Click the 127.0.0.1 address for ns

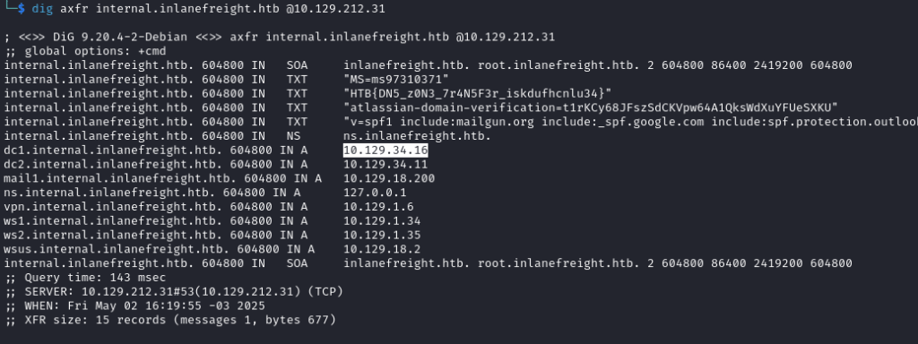[375, 193]
